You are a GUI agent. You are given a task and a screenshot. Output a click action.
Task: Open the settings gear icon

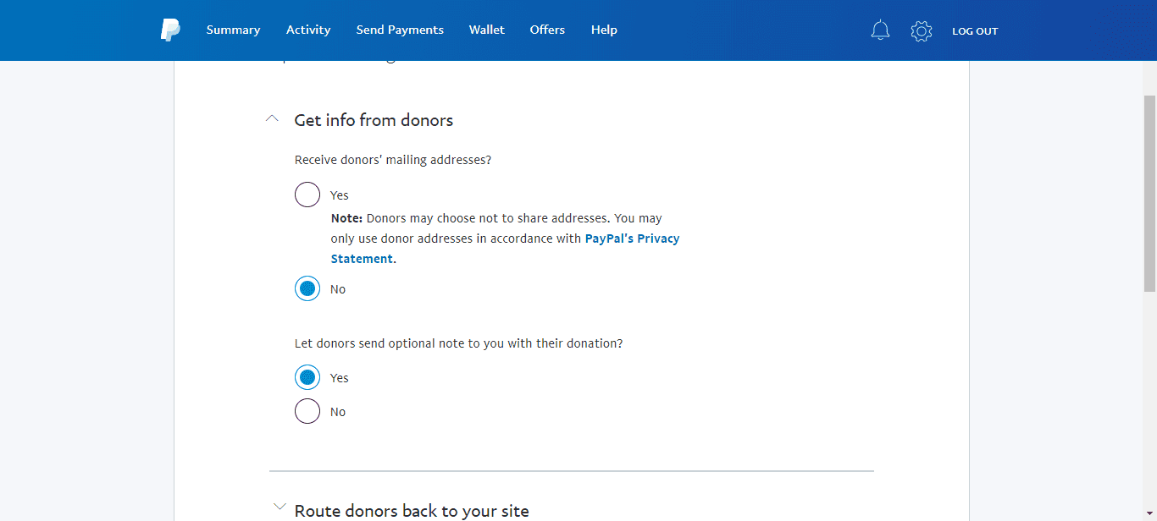pyautogui.click(x=922, y=31)
